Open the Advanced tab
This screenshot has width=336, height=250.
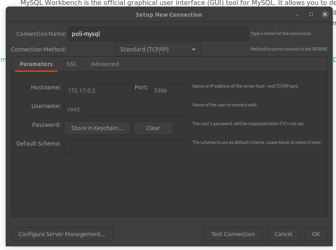(105, 64)
